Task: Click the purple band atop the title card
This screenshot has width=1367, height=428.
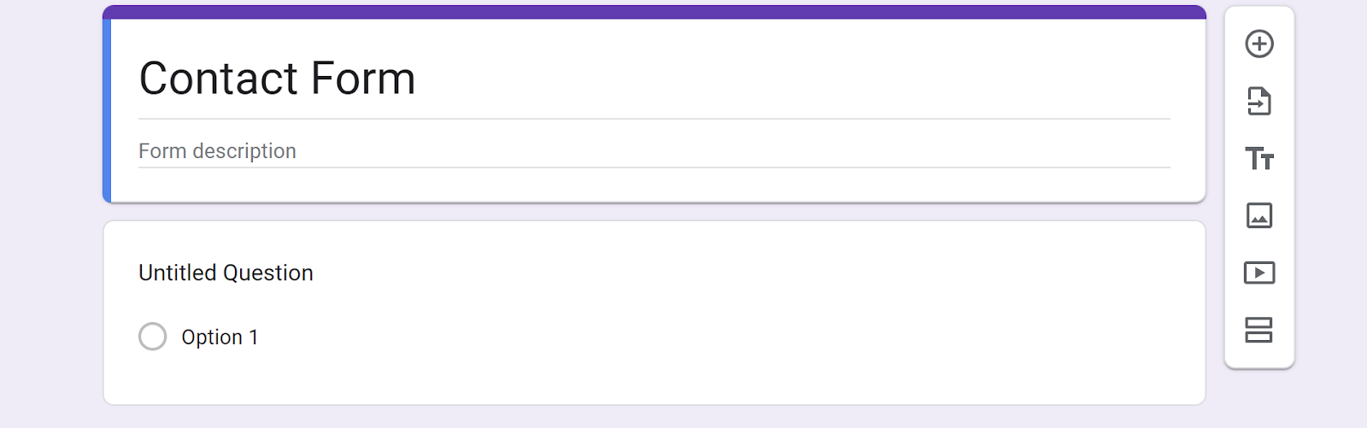Action: (x=654, y=12)
